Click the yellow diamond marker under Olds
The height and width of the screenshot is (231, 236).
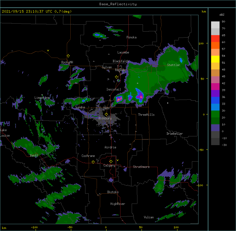(106, 114)
